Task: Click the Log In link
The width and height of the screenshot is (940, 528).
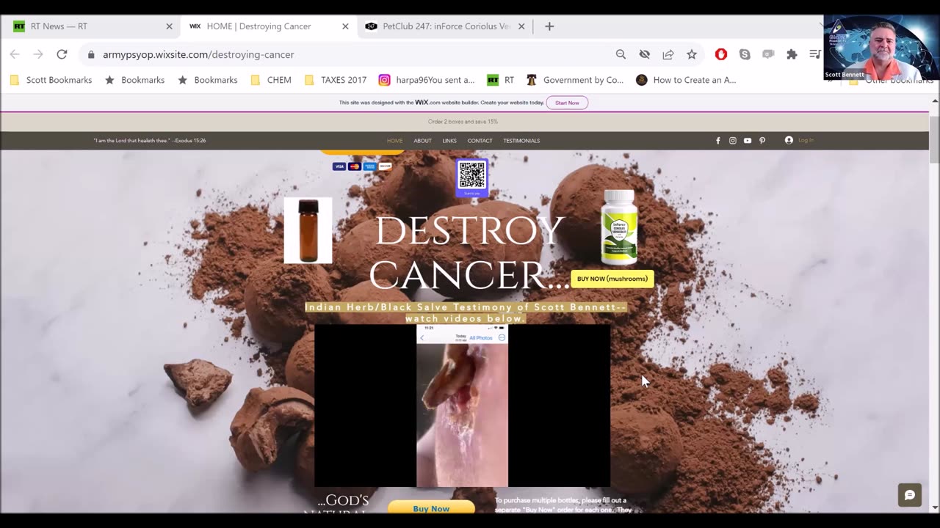Action: [806, 140]
